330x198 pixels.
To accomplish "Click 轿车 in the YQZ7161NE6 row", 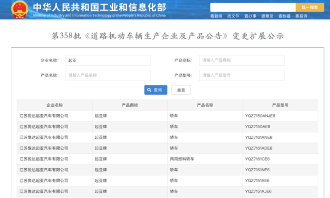I will 174,170.
